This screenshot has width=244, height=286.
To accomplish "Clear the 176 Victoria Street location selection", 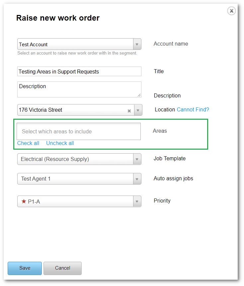I will [x=129, y=111].
